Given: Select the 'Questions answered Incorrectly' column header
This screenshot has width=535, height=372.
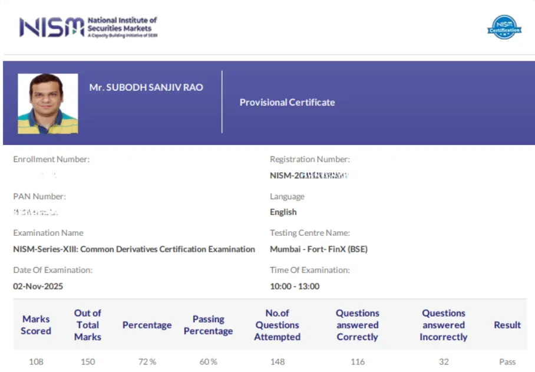Looking at the screenshot, I should 443,325.
